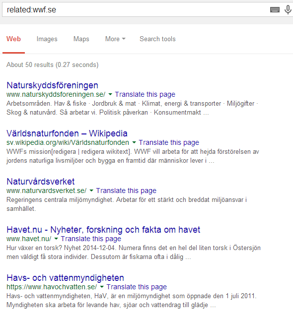Click the search box with related:wwf.se
The height and width of the screenshot is (321, 293).
pyautogui.click(x=135, y=9)
